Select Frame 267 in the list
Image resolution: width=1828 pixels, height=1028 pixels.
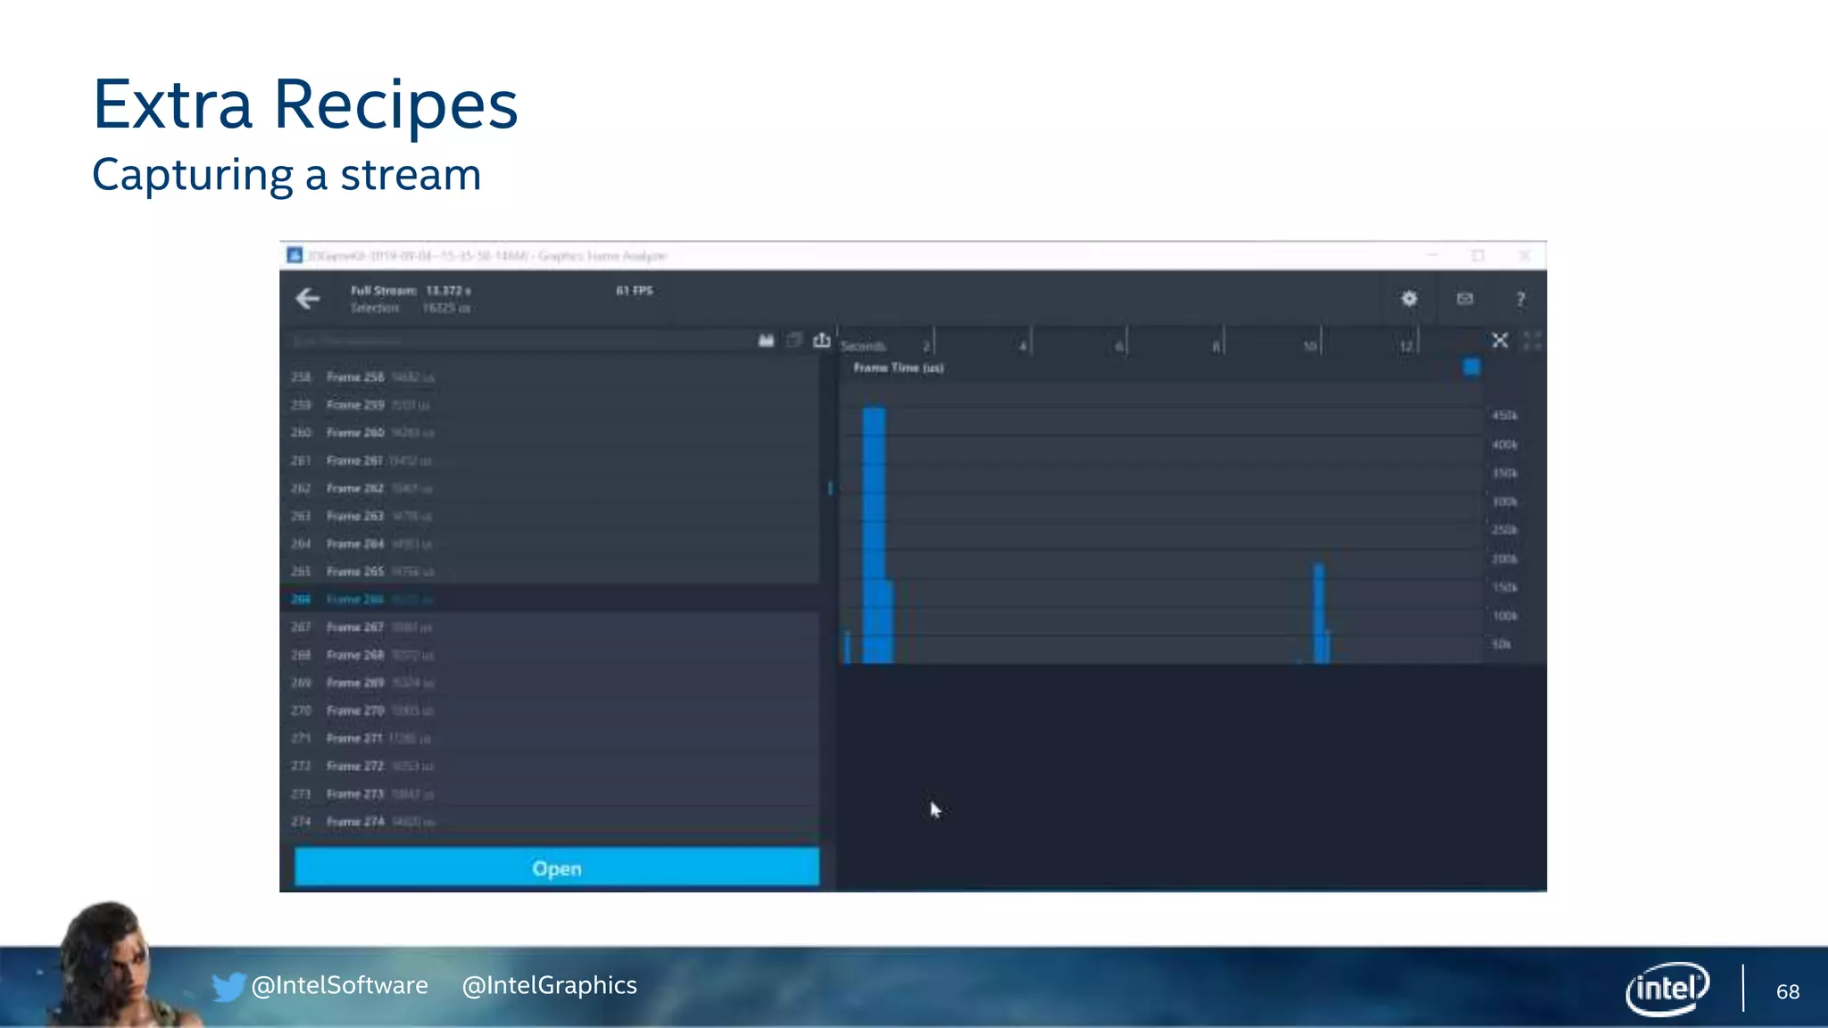click(550, 626)
